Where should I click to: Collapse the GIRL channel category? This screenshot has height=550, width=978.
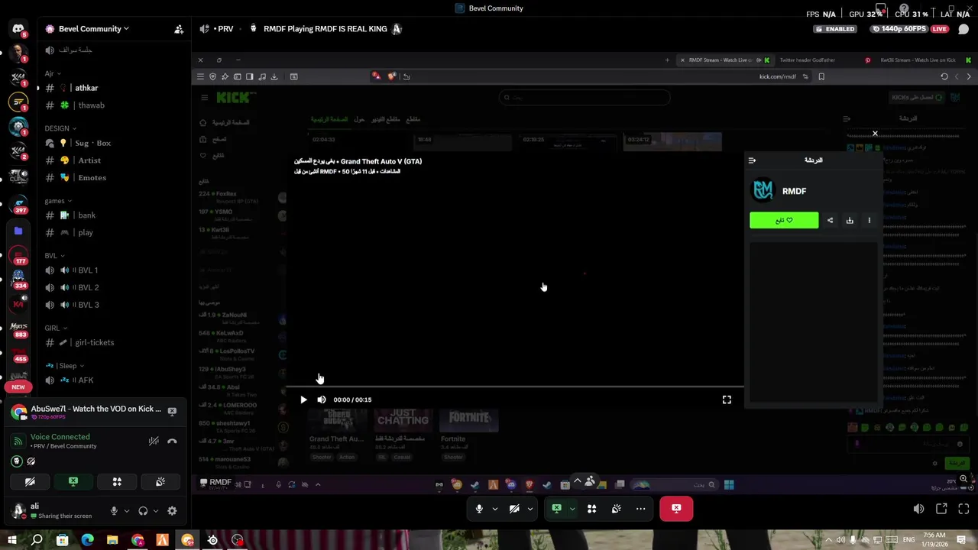55,328
